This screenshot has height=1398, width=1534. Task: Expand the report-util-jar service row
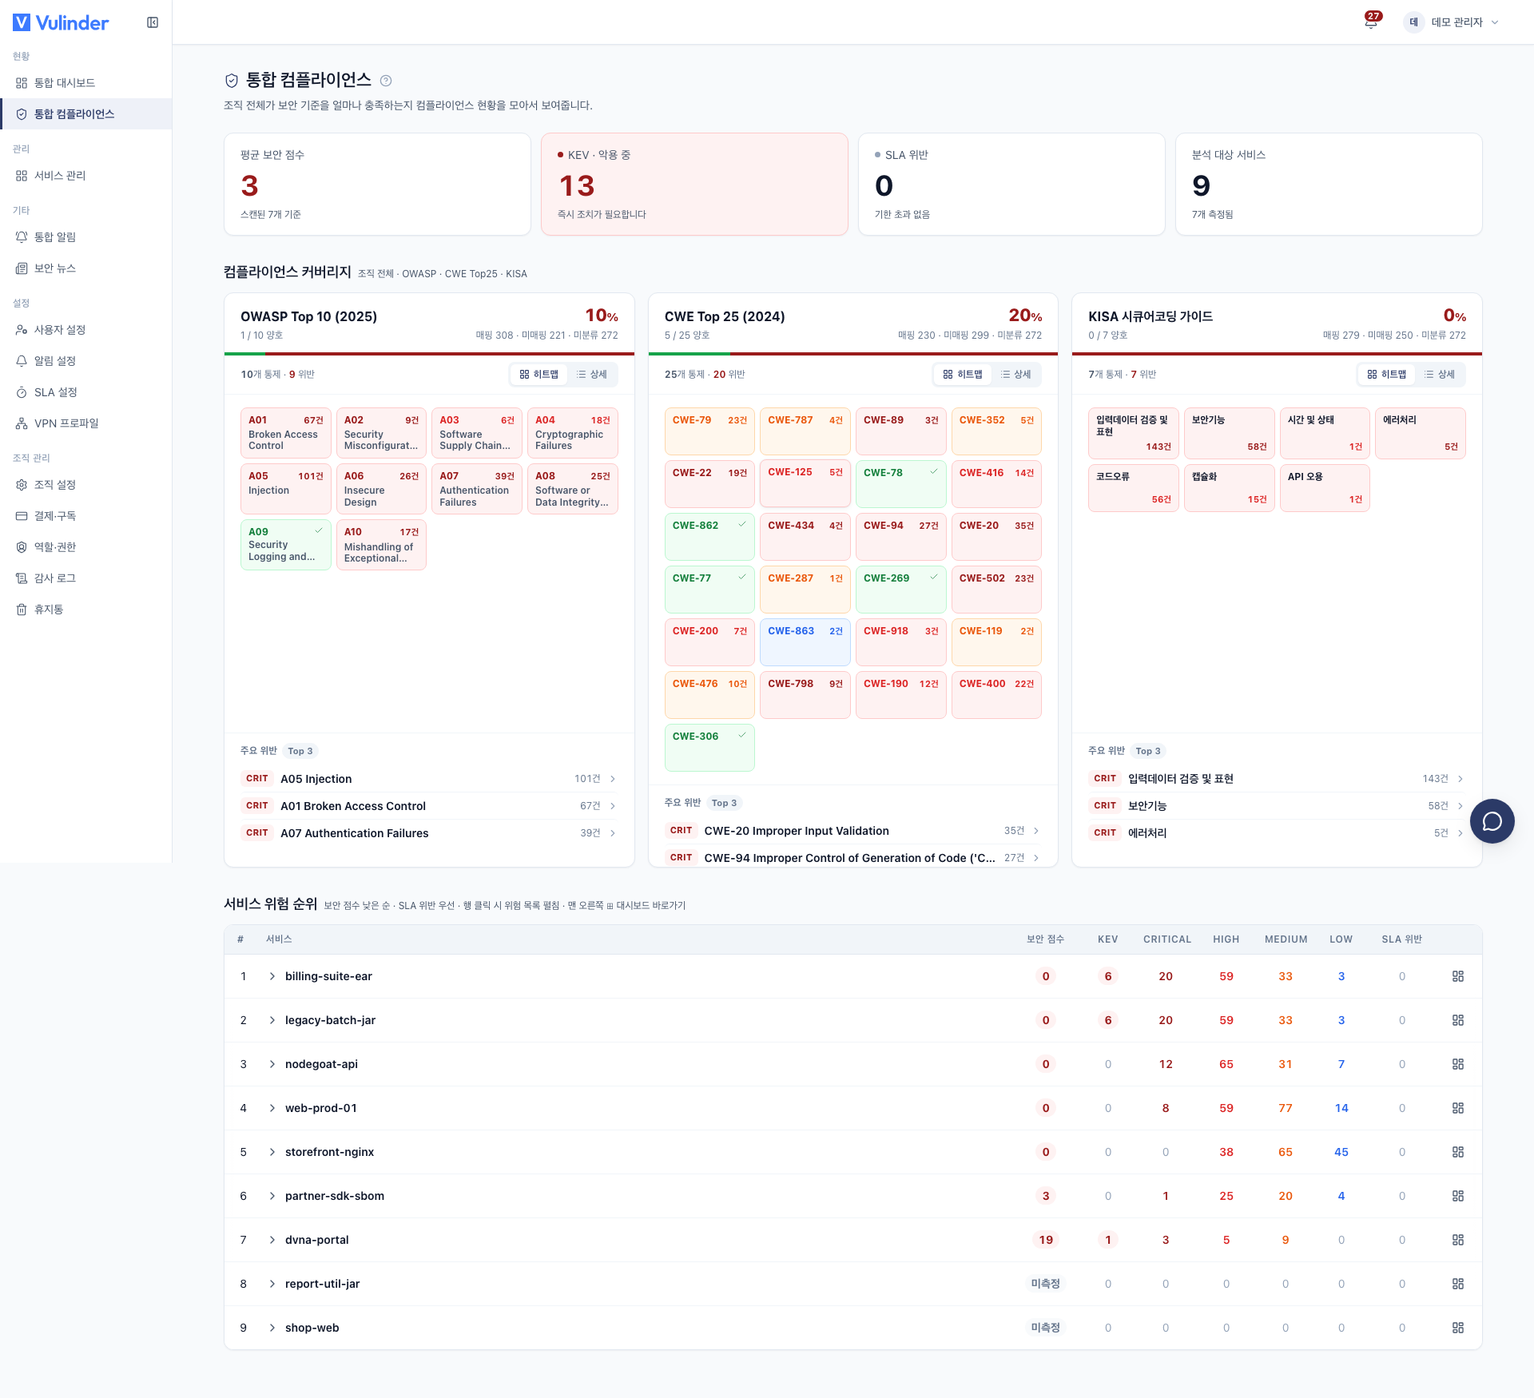click(272, 1284)
